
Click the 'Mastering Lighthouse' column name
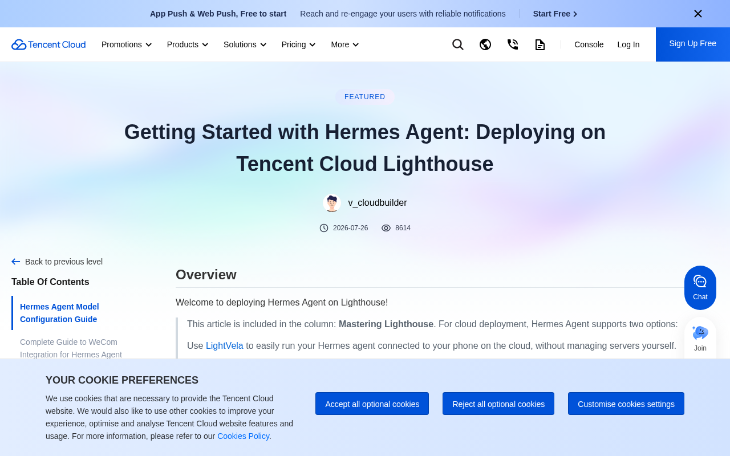coord(386,324)
